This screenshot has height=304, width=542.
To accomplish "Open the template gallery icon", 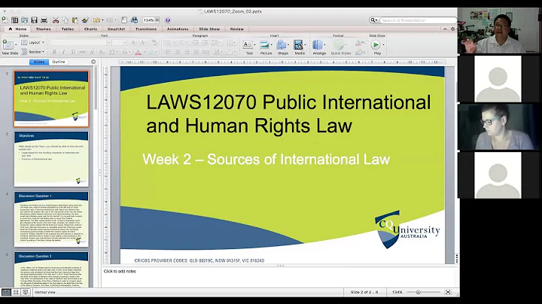I will (14, 20).
